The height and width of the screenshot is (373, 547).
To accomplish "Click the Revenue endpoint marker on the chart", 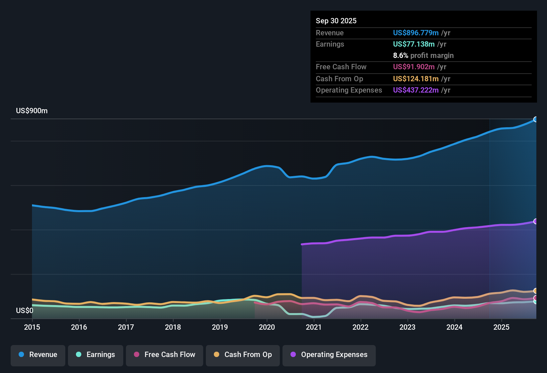I will [x=536, y=119].
